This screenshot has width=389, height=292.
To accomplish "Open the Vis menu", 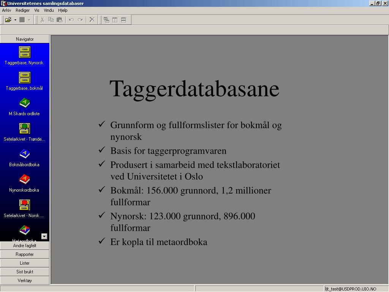I will coord(37,10).
